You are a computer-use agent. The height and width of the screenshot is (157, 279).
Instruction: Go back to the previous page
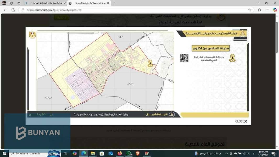5,10
